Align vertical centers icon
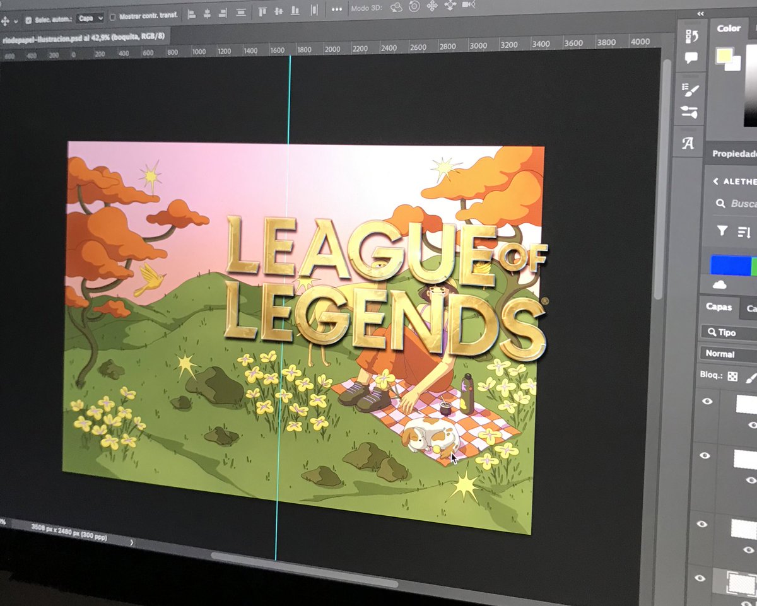The height and width of the screenshot is (606, 757). pyautogui.click(x=278, y=11)
